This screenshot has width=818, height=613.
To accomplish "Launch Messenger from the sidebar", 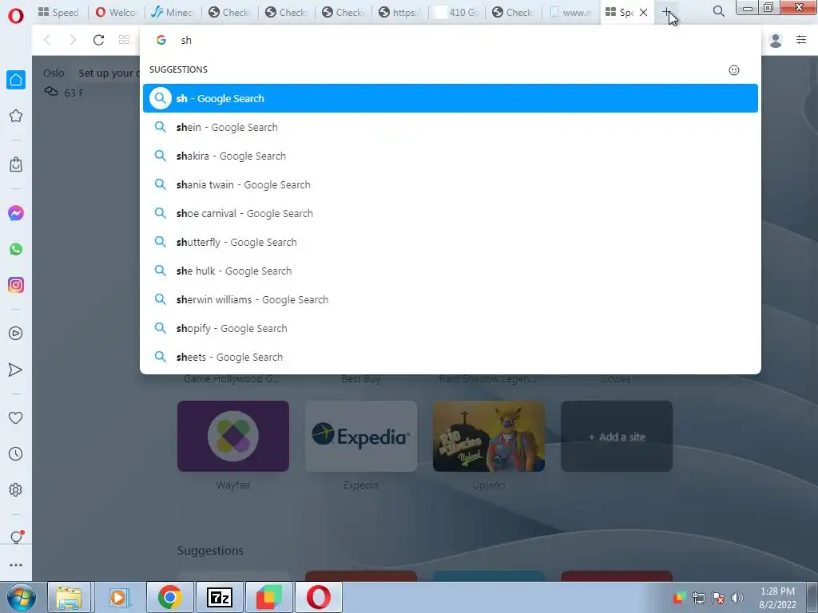I will point(16,213).
